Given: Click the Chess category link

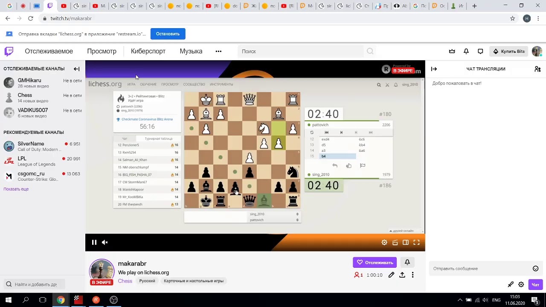Looking at the screenshot, I should [125, 281].
